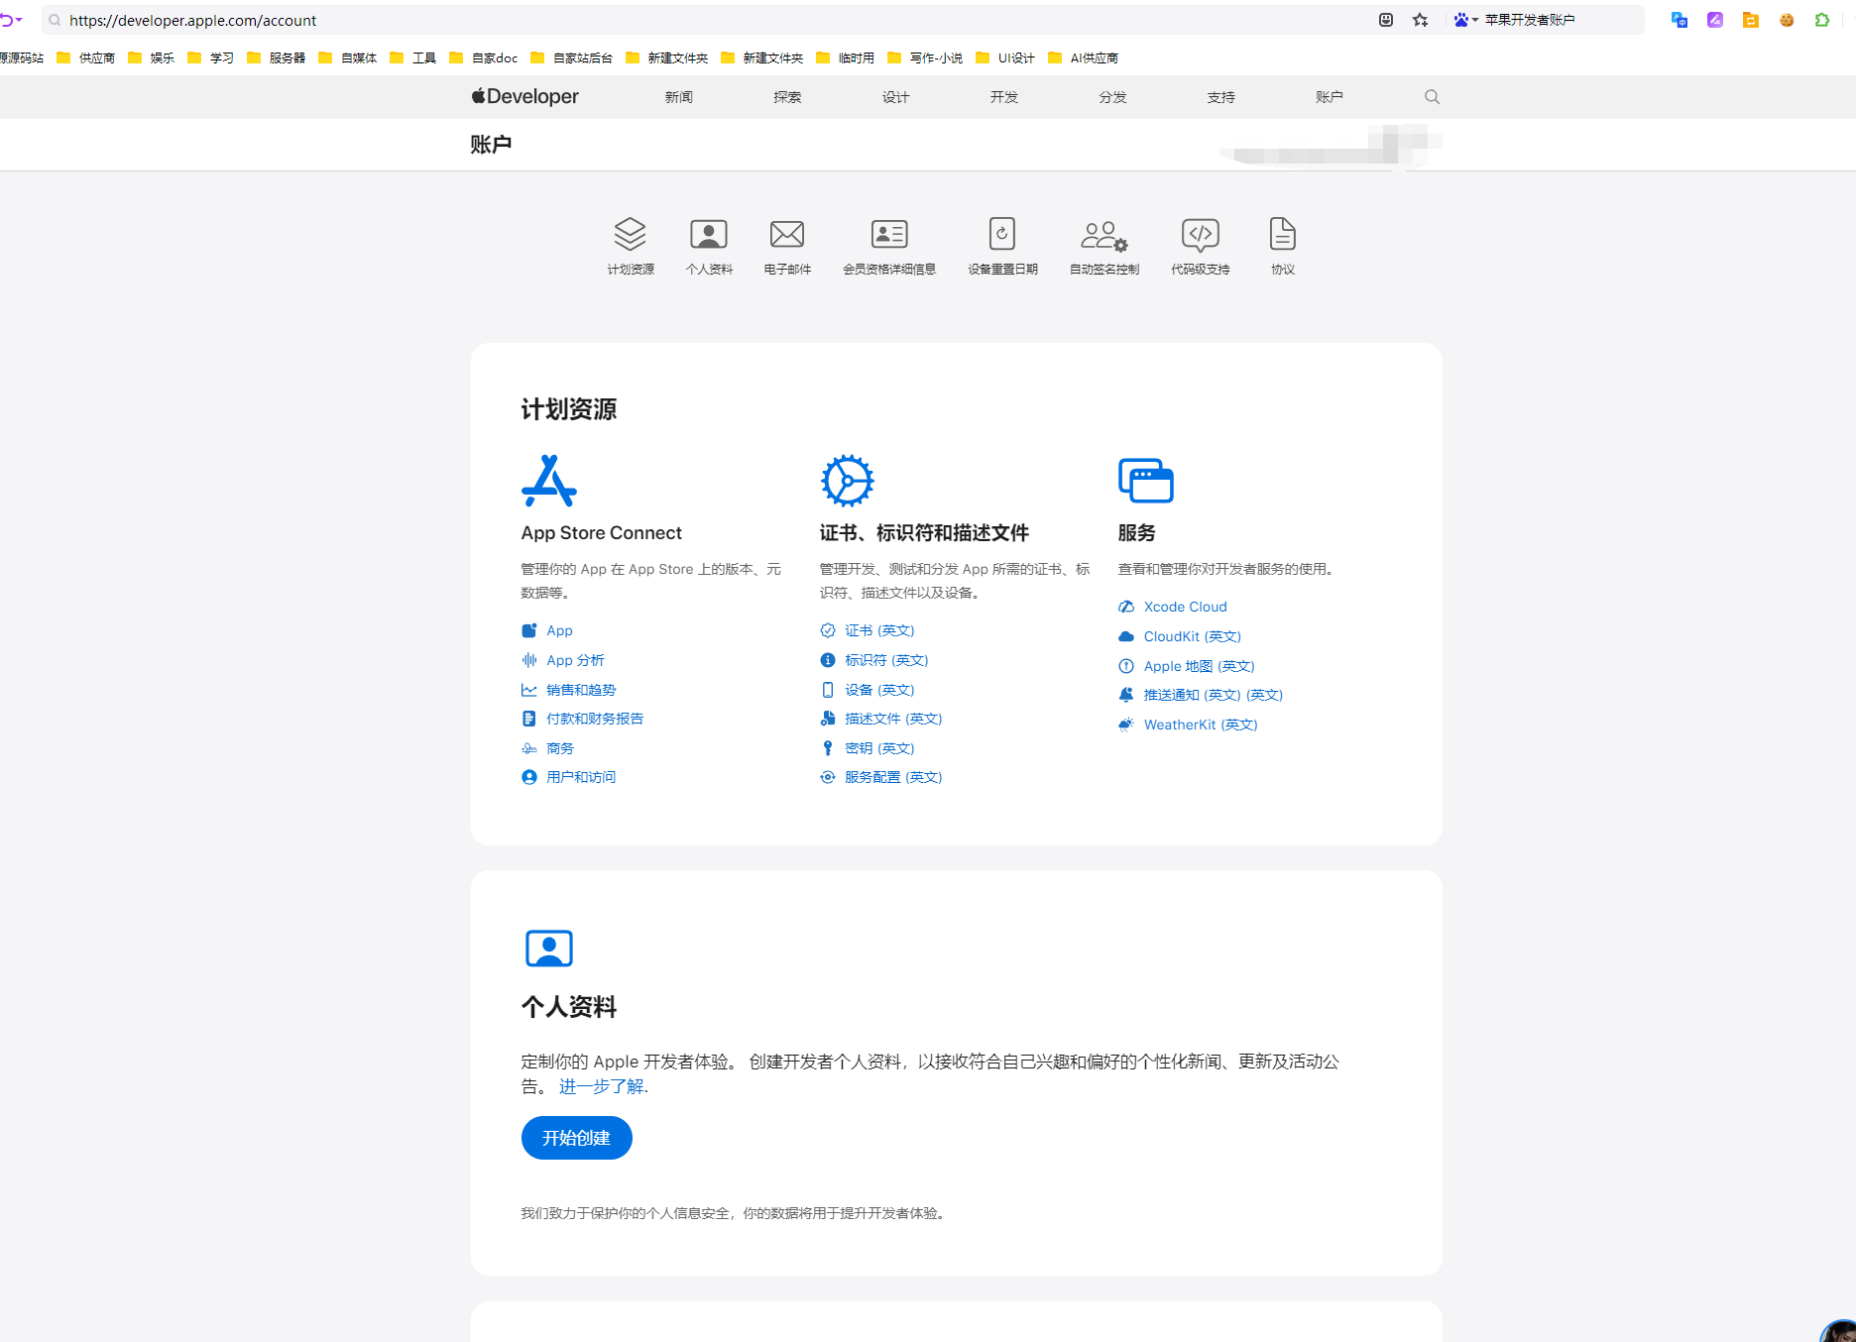
Task: Click the orange folder extension icon
Action: 1751,20
